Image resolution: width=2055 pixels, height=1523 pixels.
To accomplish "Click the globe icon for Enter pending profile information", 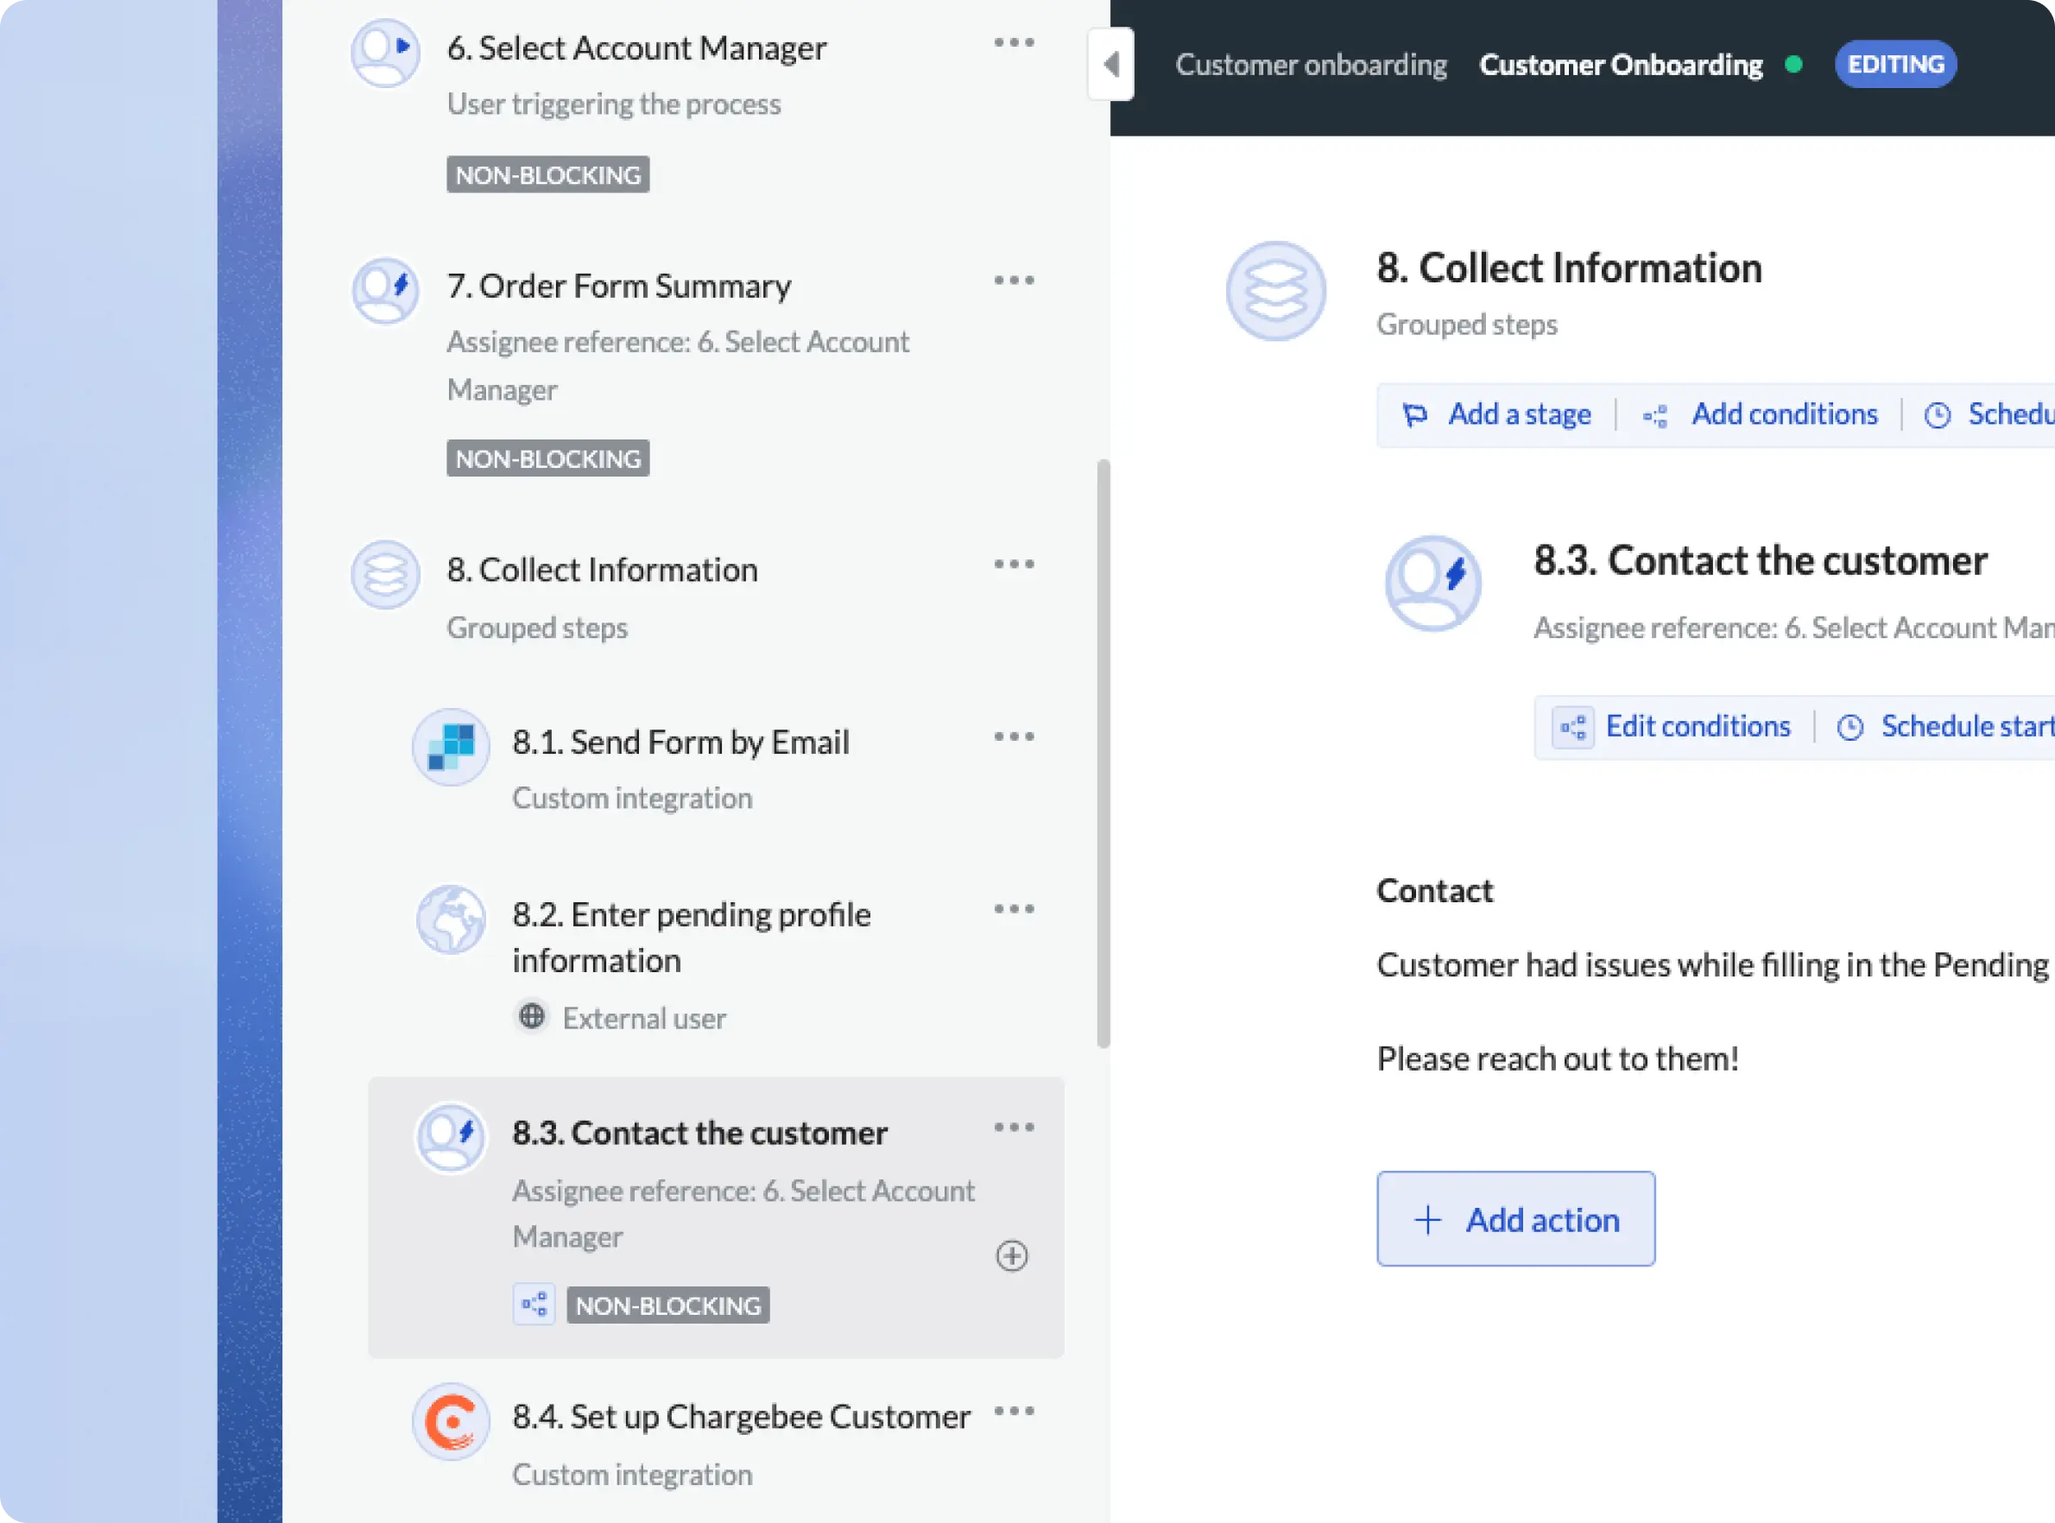I will [451, 919].
